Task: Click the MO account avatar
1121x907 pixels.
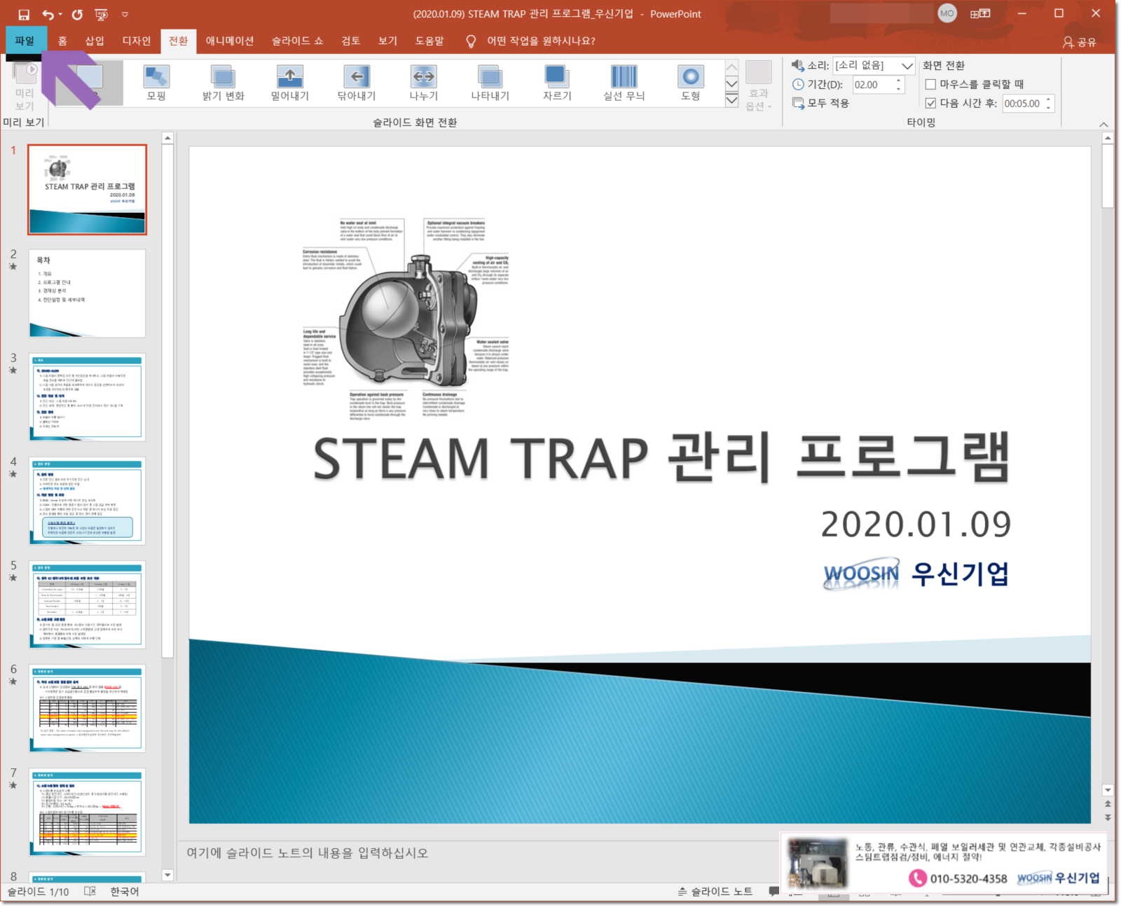Action: tap(947, 13)
